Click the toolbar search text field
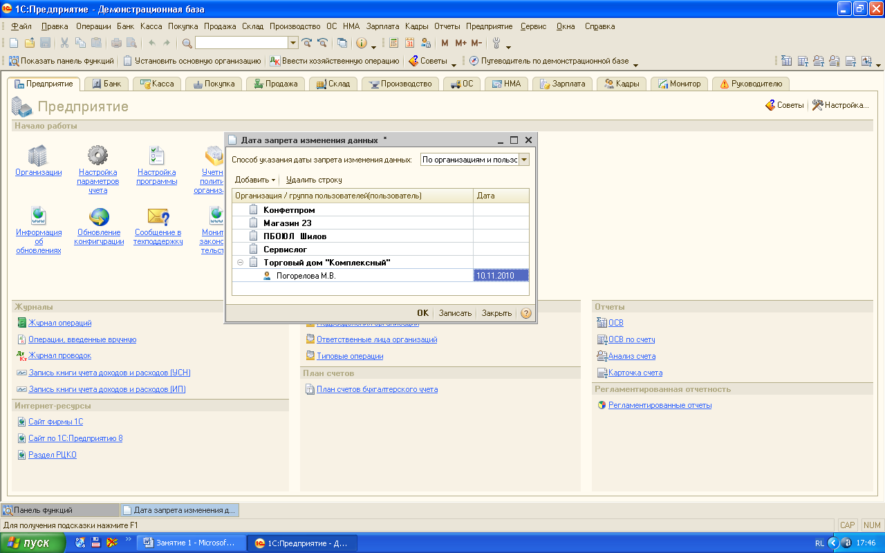 (x=242, y=43)
